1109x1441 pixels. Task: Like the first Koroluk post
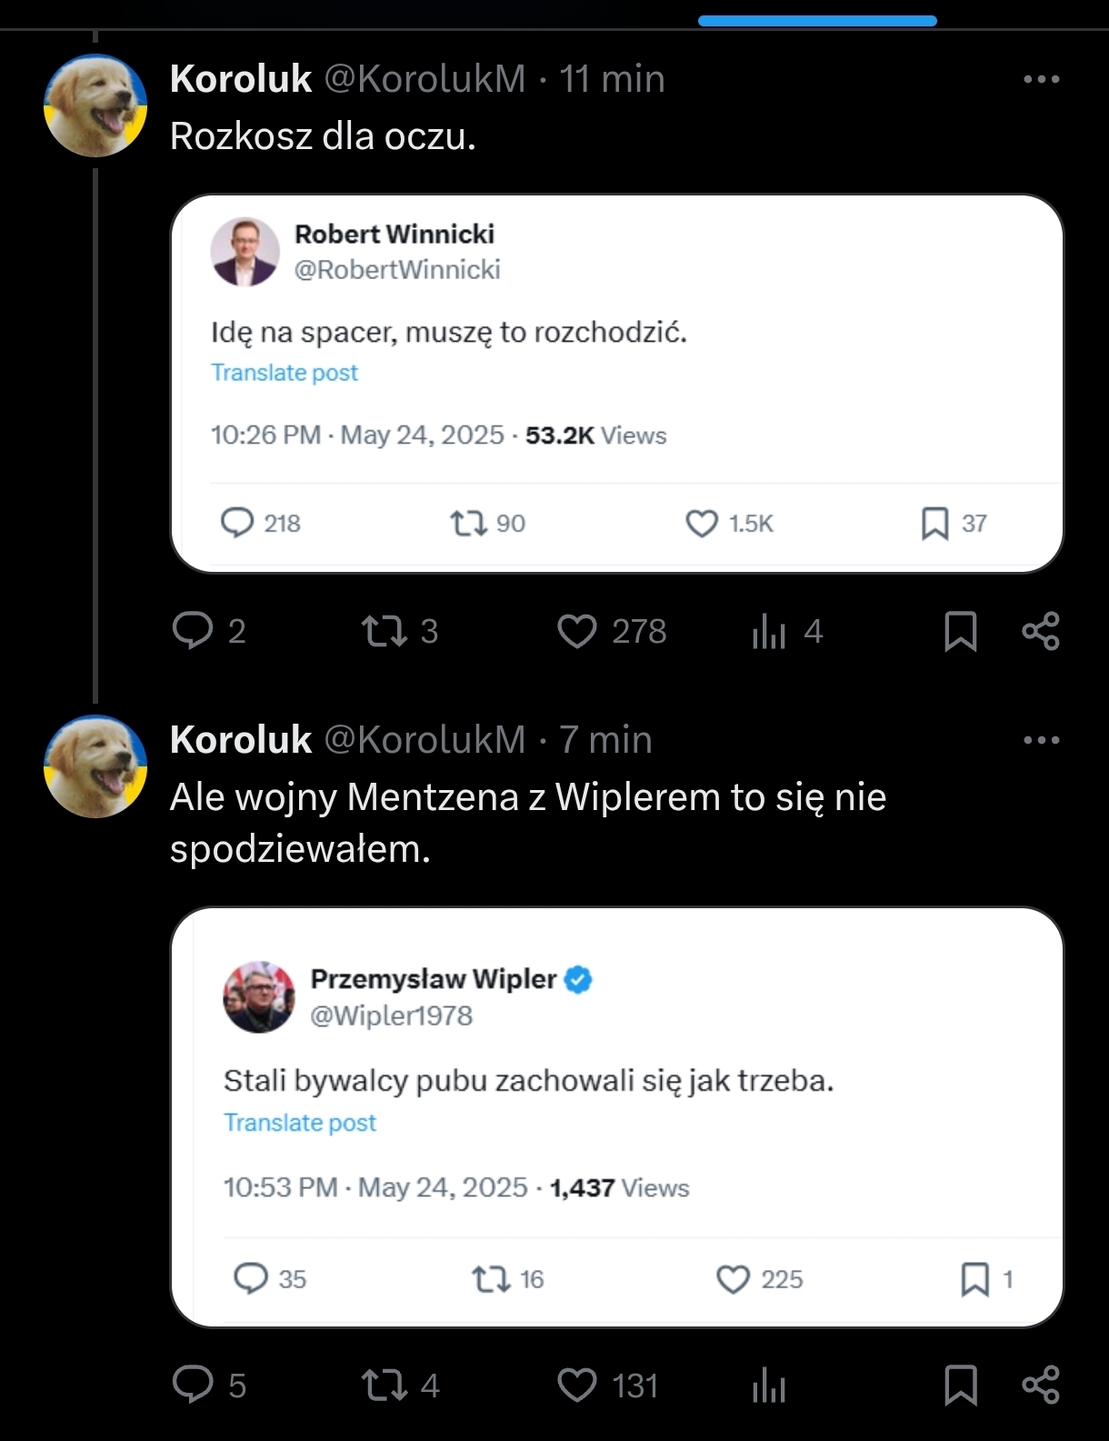click(577, 631)
